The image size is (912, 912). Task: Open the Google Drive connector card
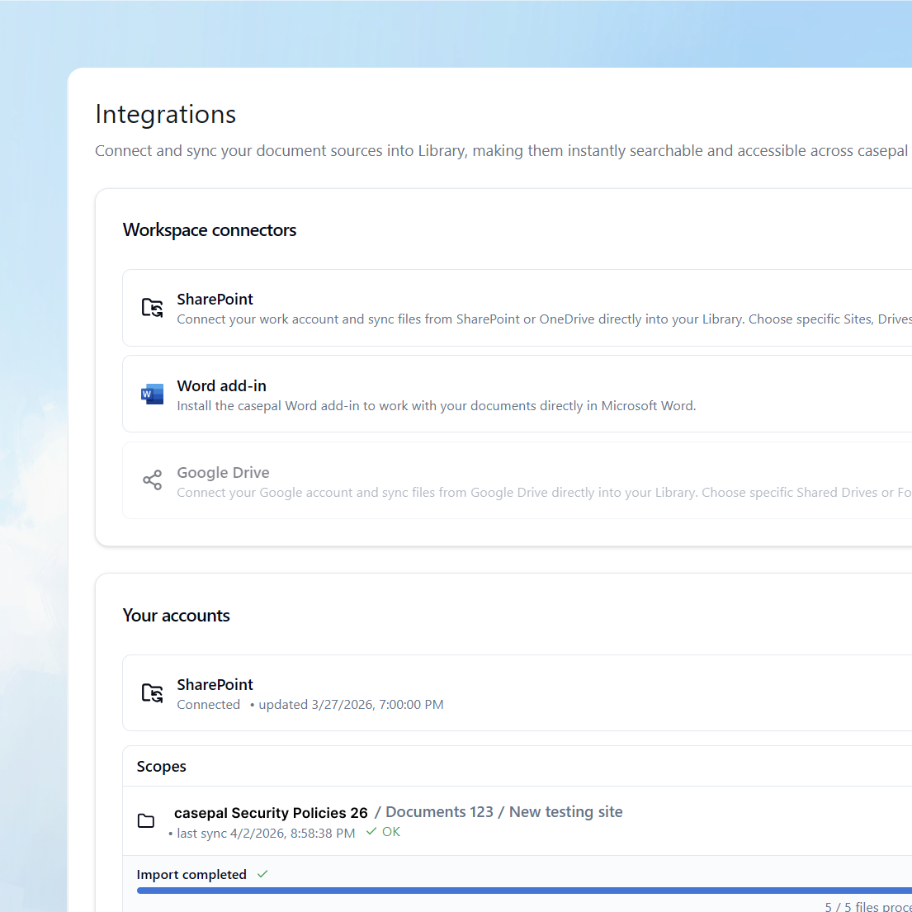point(517,480)
